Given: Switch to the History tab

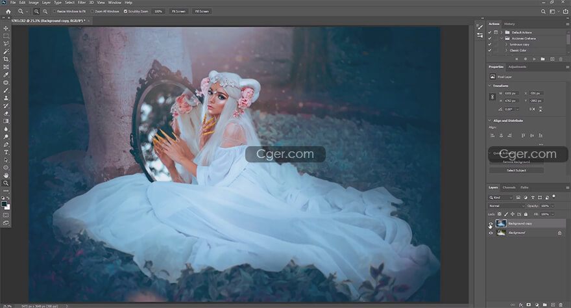Looking at the screenshot, I should tap(509, 24).
